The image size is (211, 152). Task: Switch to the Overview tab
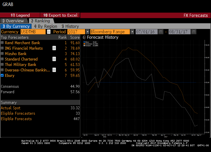pos(14,21)
